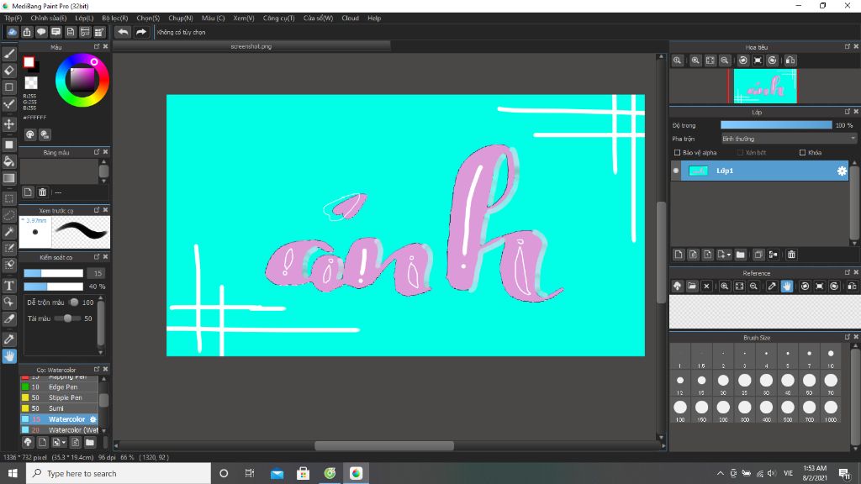Choose Stipple Pen brush

(60, 397)
